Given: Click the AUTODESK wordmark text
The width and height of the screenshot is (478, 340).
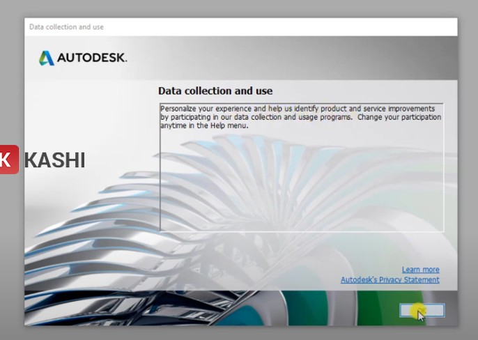Looking at the screenshot, I should coord(91,59).
